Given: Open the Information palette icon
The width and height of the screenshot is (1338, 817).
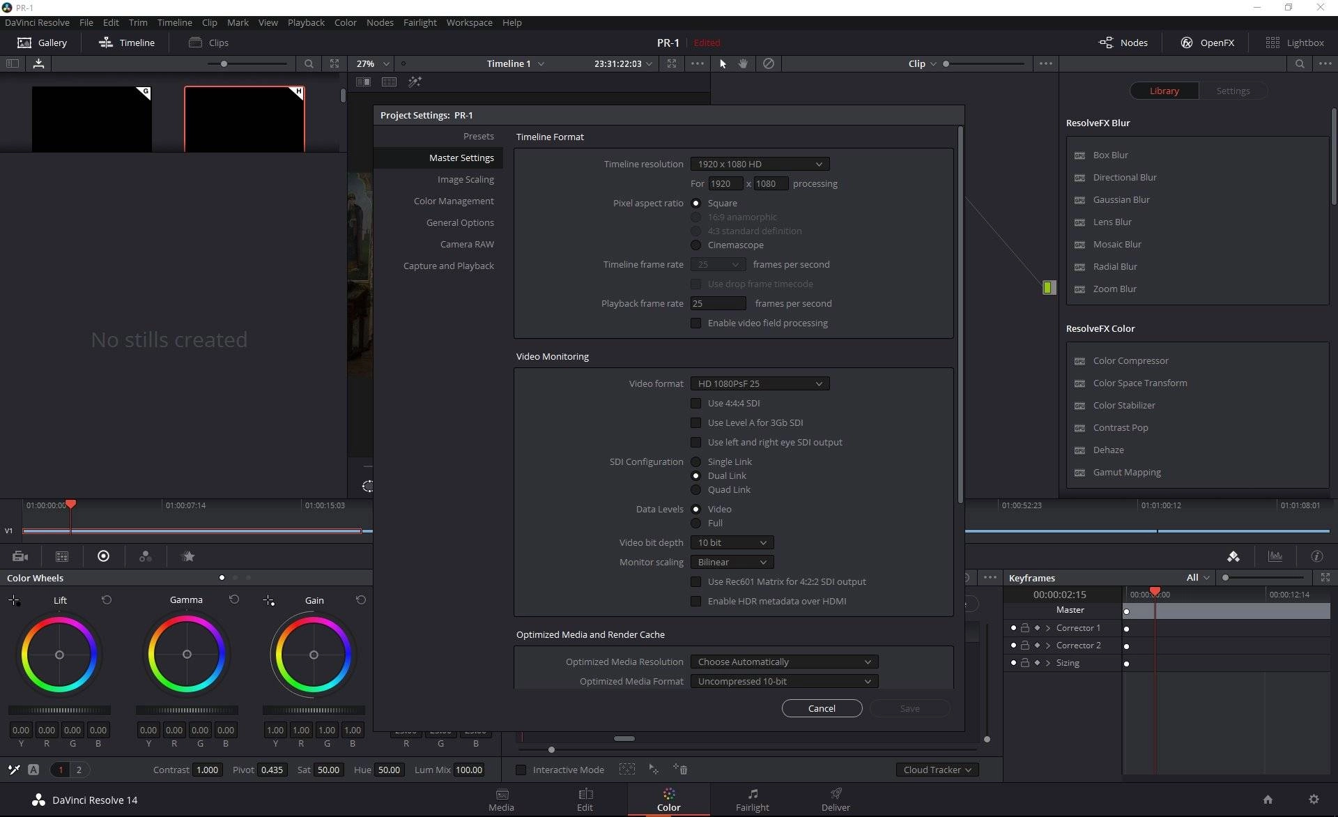Looking at the screenshot, I should click(1317, 556).
